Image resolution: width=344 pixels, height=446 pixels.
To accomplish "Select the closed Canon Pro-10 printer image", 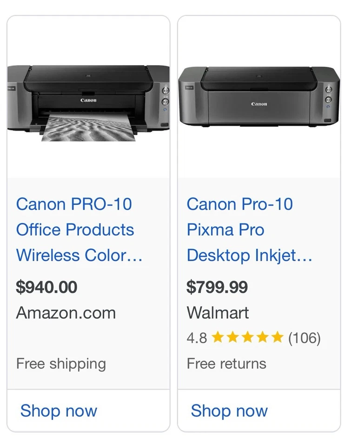I will click(x=259, y=98).
